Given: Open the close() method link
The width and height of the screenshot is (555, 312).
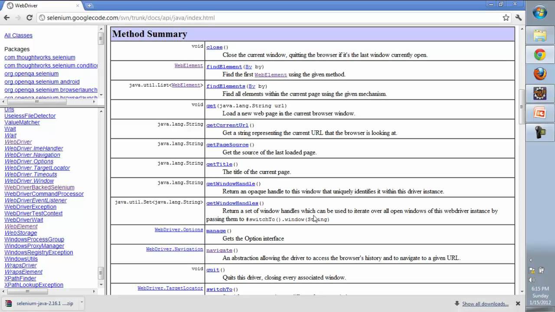Looking at the screenshot, I should tap(214, 47).
